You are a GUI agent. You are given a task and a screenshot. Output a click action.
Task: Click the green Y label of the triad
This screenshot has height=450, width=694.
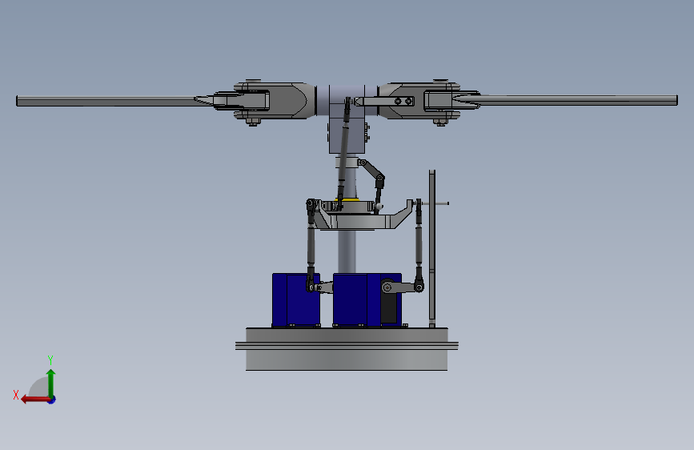tap(50, 360)
